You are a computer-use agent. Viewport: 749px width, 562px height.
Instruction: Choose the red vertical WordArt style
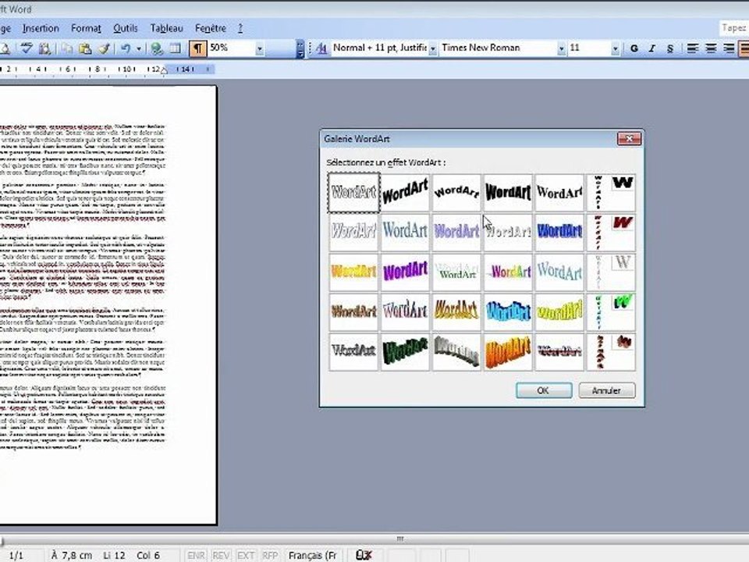611,233
